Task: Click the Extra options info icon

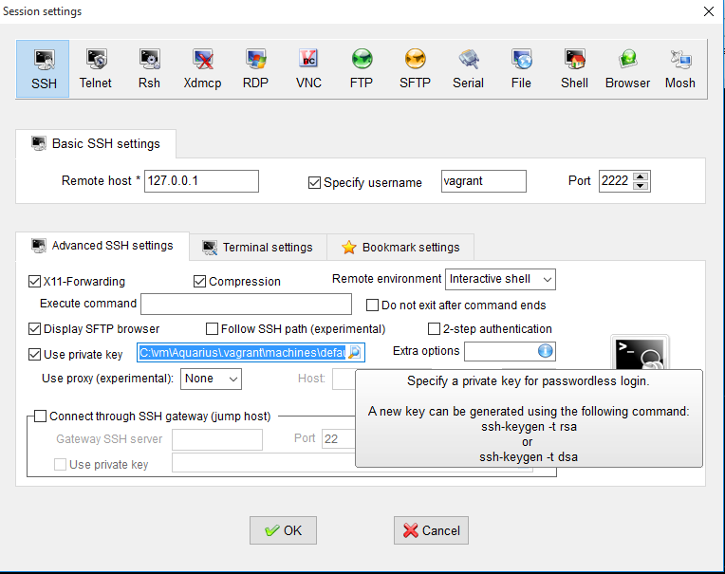Action: click(x=546, y=351)
